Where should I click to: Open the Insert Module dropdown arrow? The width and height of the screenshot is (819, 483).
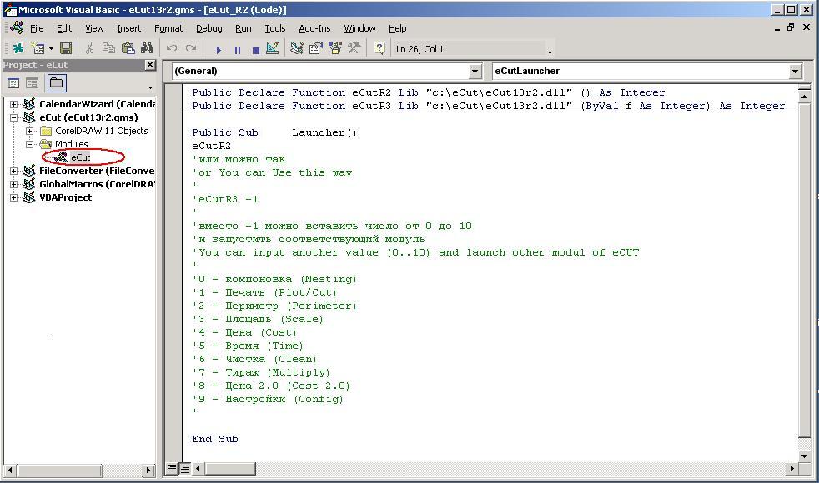pyautogui.click(x=51, y=49)
